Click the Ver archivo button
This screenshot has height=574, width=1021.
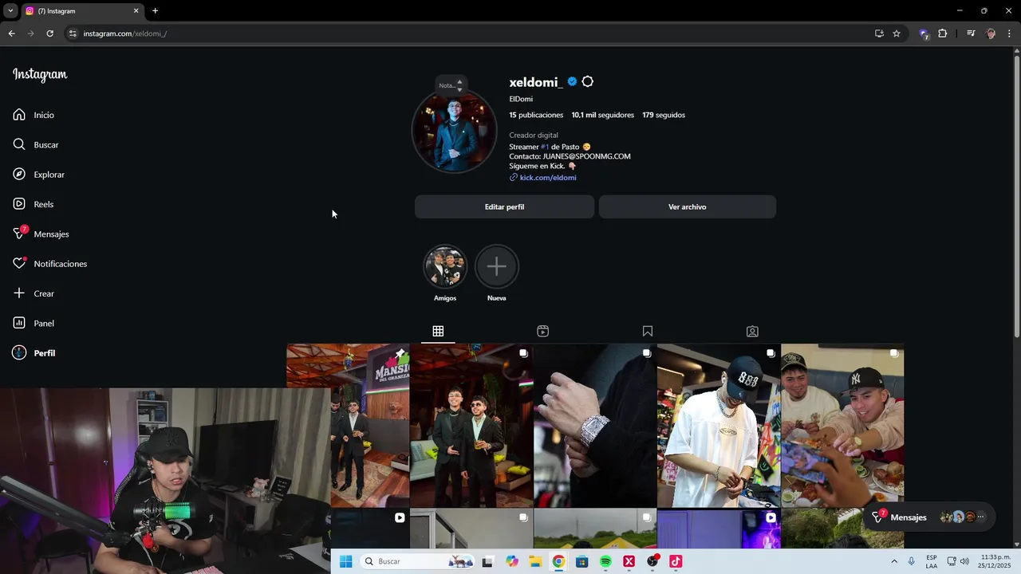[687, 206]
